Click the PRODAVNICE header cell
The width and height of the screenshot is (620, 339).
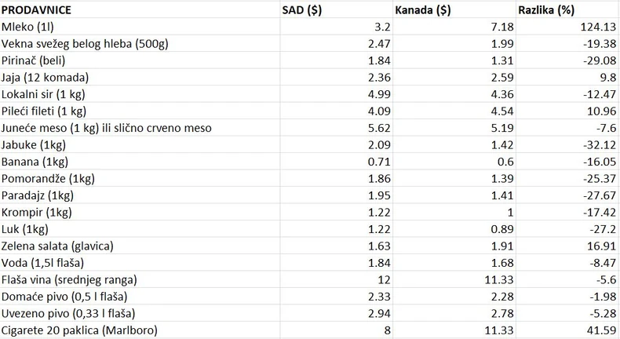click(36, 10)
